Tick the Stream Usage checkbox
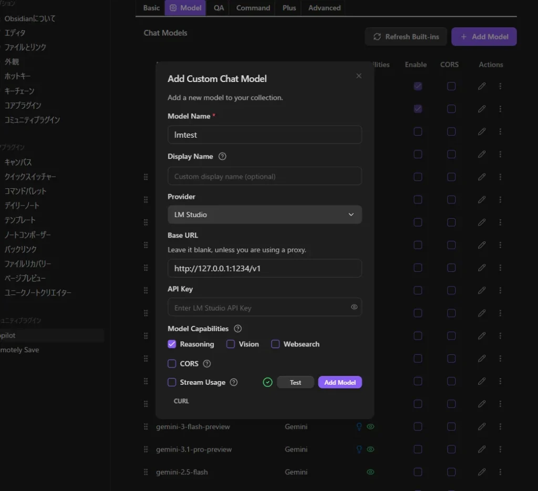538x491 pixels. point(172,382)
